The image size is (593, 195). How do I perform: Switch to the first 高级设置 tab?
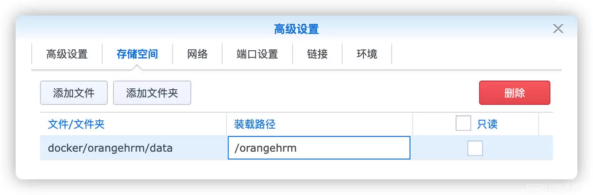tap(67, 54)
